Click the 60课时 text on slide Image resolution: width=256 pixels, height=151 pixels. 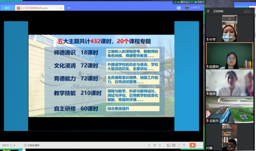(x=89, y=109)
